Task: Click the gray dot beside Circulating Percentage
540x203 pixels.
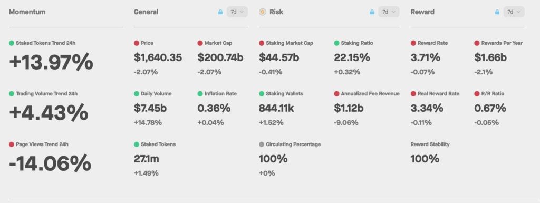Action: pyautogui.click(x=262, y=144)
